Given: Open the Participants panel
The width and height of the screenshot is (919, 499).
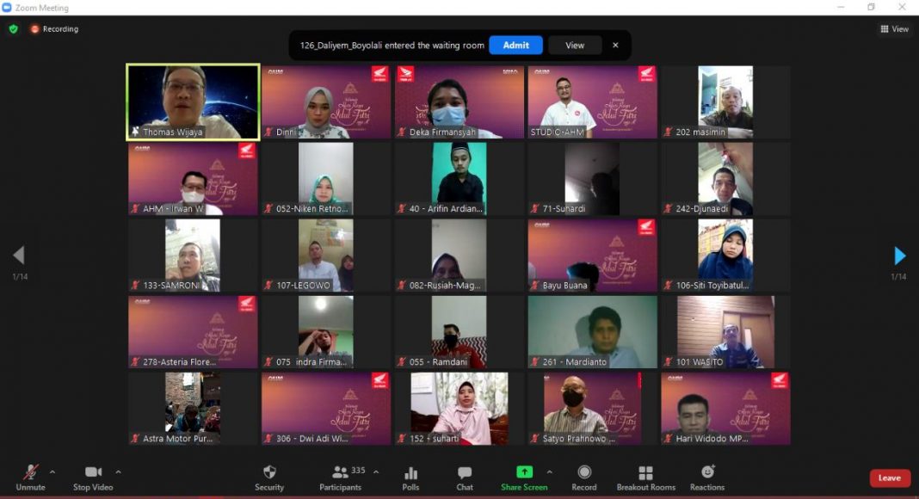Looking at the screenshot, I should [x=341, y=472].
